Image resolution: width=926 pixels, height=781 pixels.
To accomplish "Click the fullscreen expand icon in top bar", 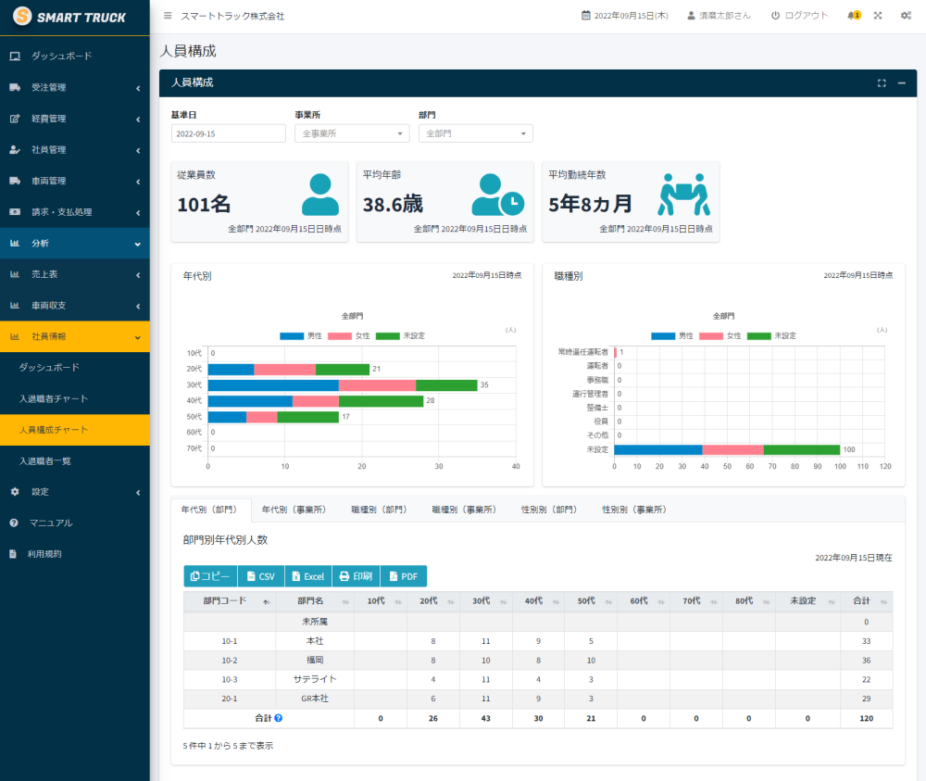I will coord(878,16).
